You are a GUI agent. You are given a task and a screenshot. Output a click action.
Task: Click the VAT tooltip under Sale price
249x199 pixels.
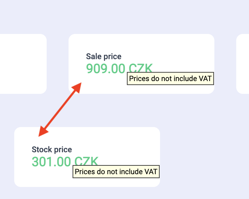point(170,79)
